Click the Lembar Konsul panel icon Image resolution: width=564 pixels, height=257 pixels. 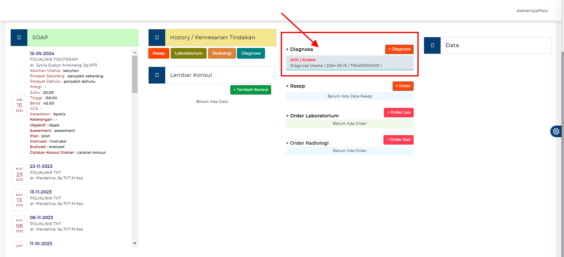pos(157,75)
